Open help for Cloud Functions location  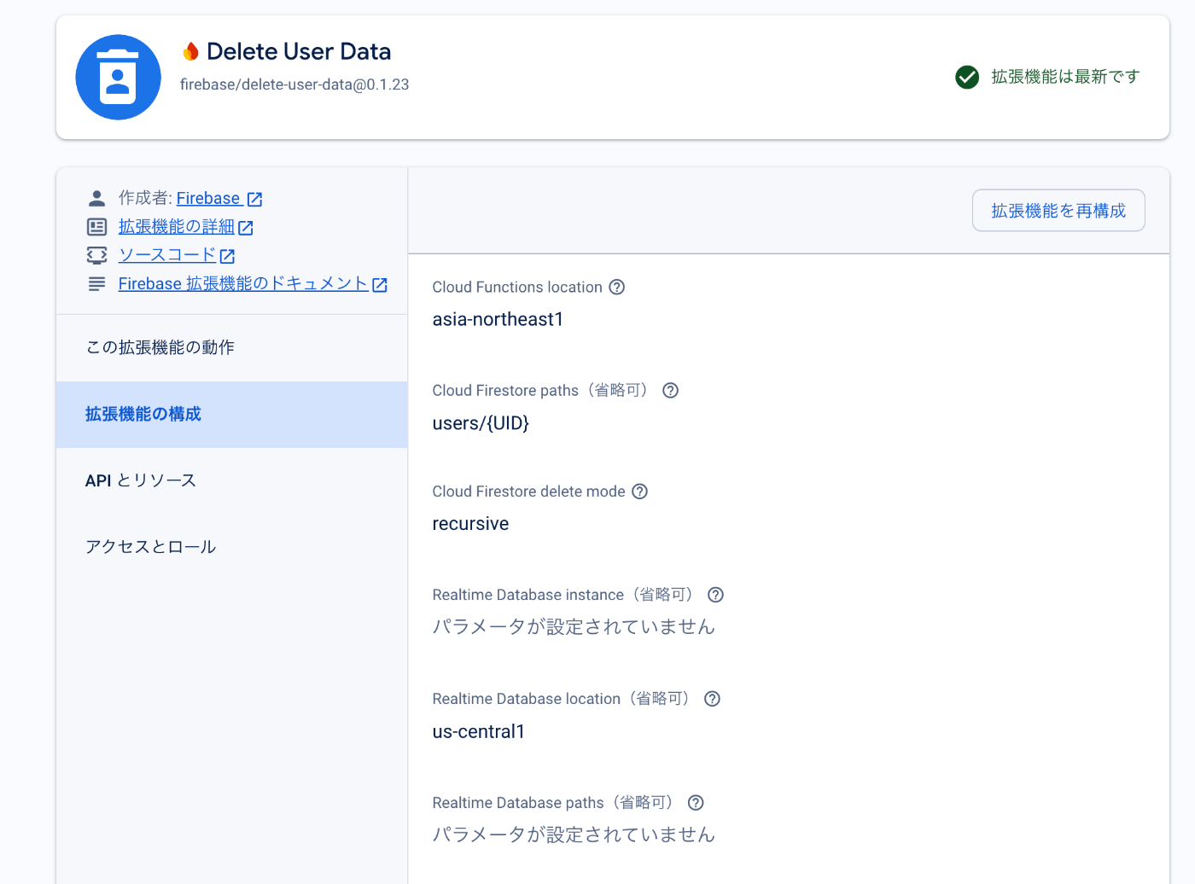617,288
